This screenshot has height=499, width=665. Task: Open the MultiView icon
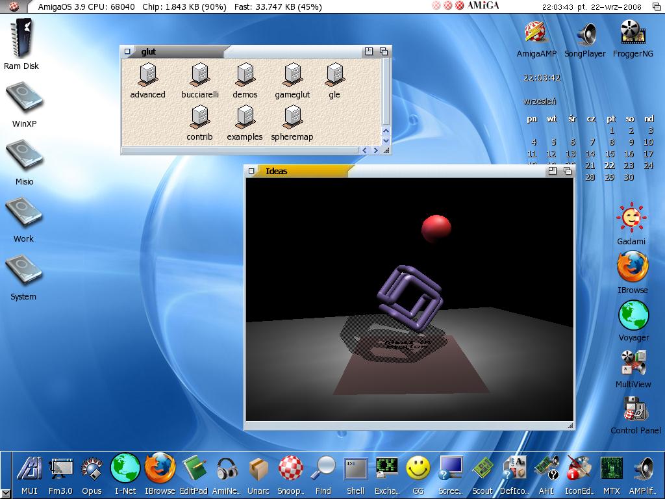pos(633,363)
